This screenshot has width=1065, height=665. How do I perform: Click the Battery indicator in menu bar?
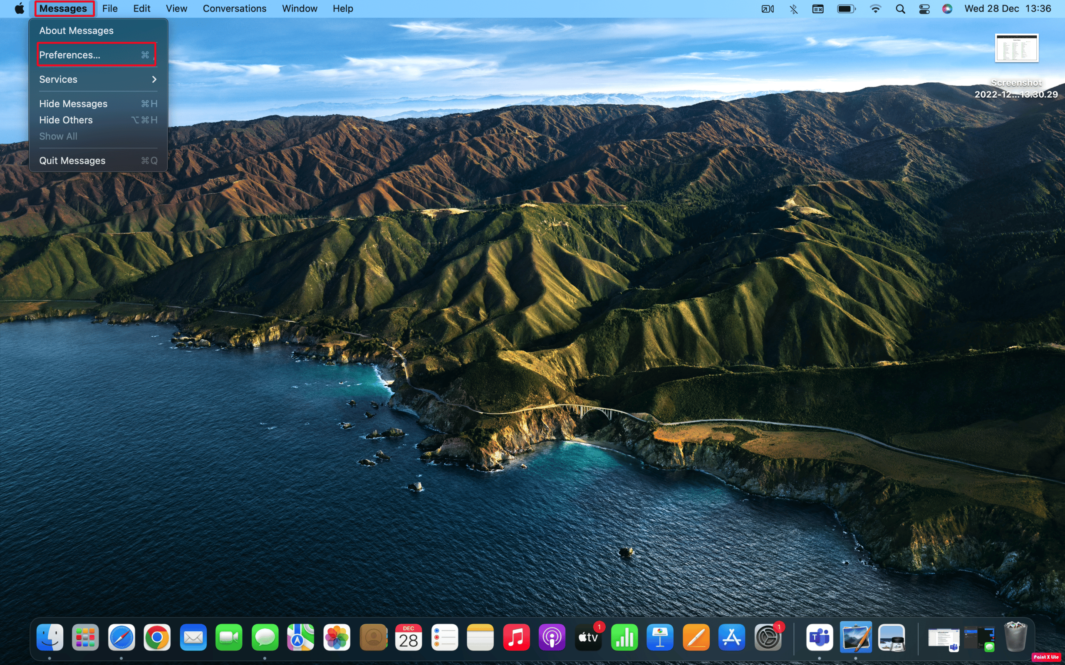(x=845, y=8)
